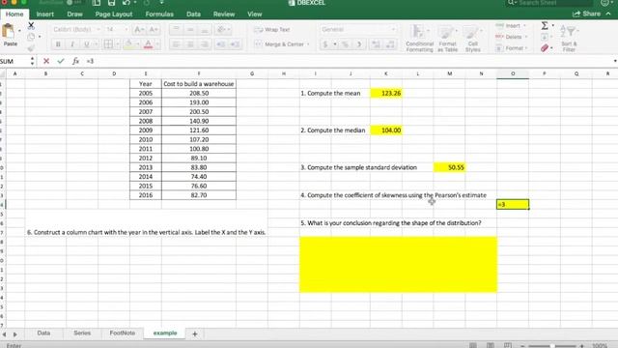Click the Search Sheet field
This screenshot has width=618, height=348.
tap(550, 3)
